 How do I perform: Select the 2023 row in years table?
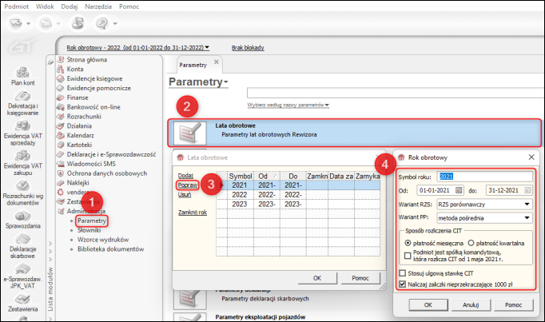click(x=298, y=205)
